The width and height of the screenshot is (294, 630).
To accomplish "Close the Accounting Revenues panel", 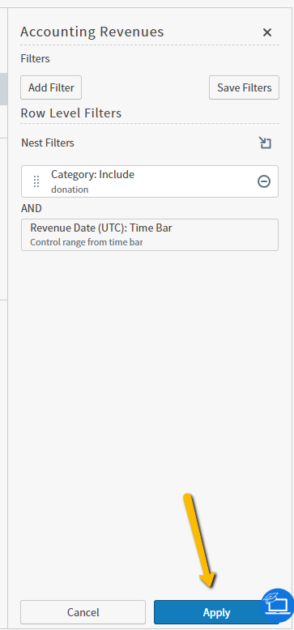I will [x=267, y=32].
